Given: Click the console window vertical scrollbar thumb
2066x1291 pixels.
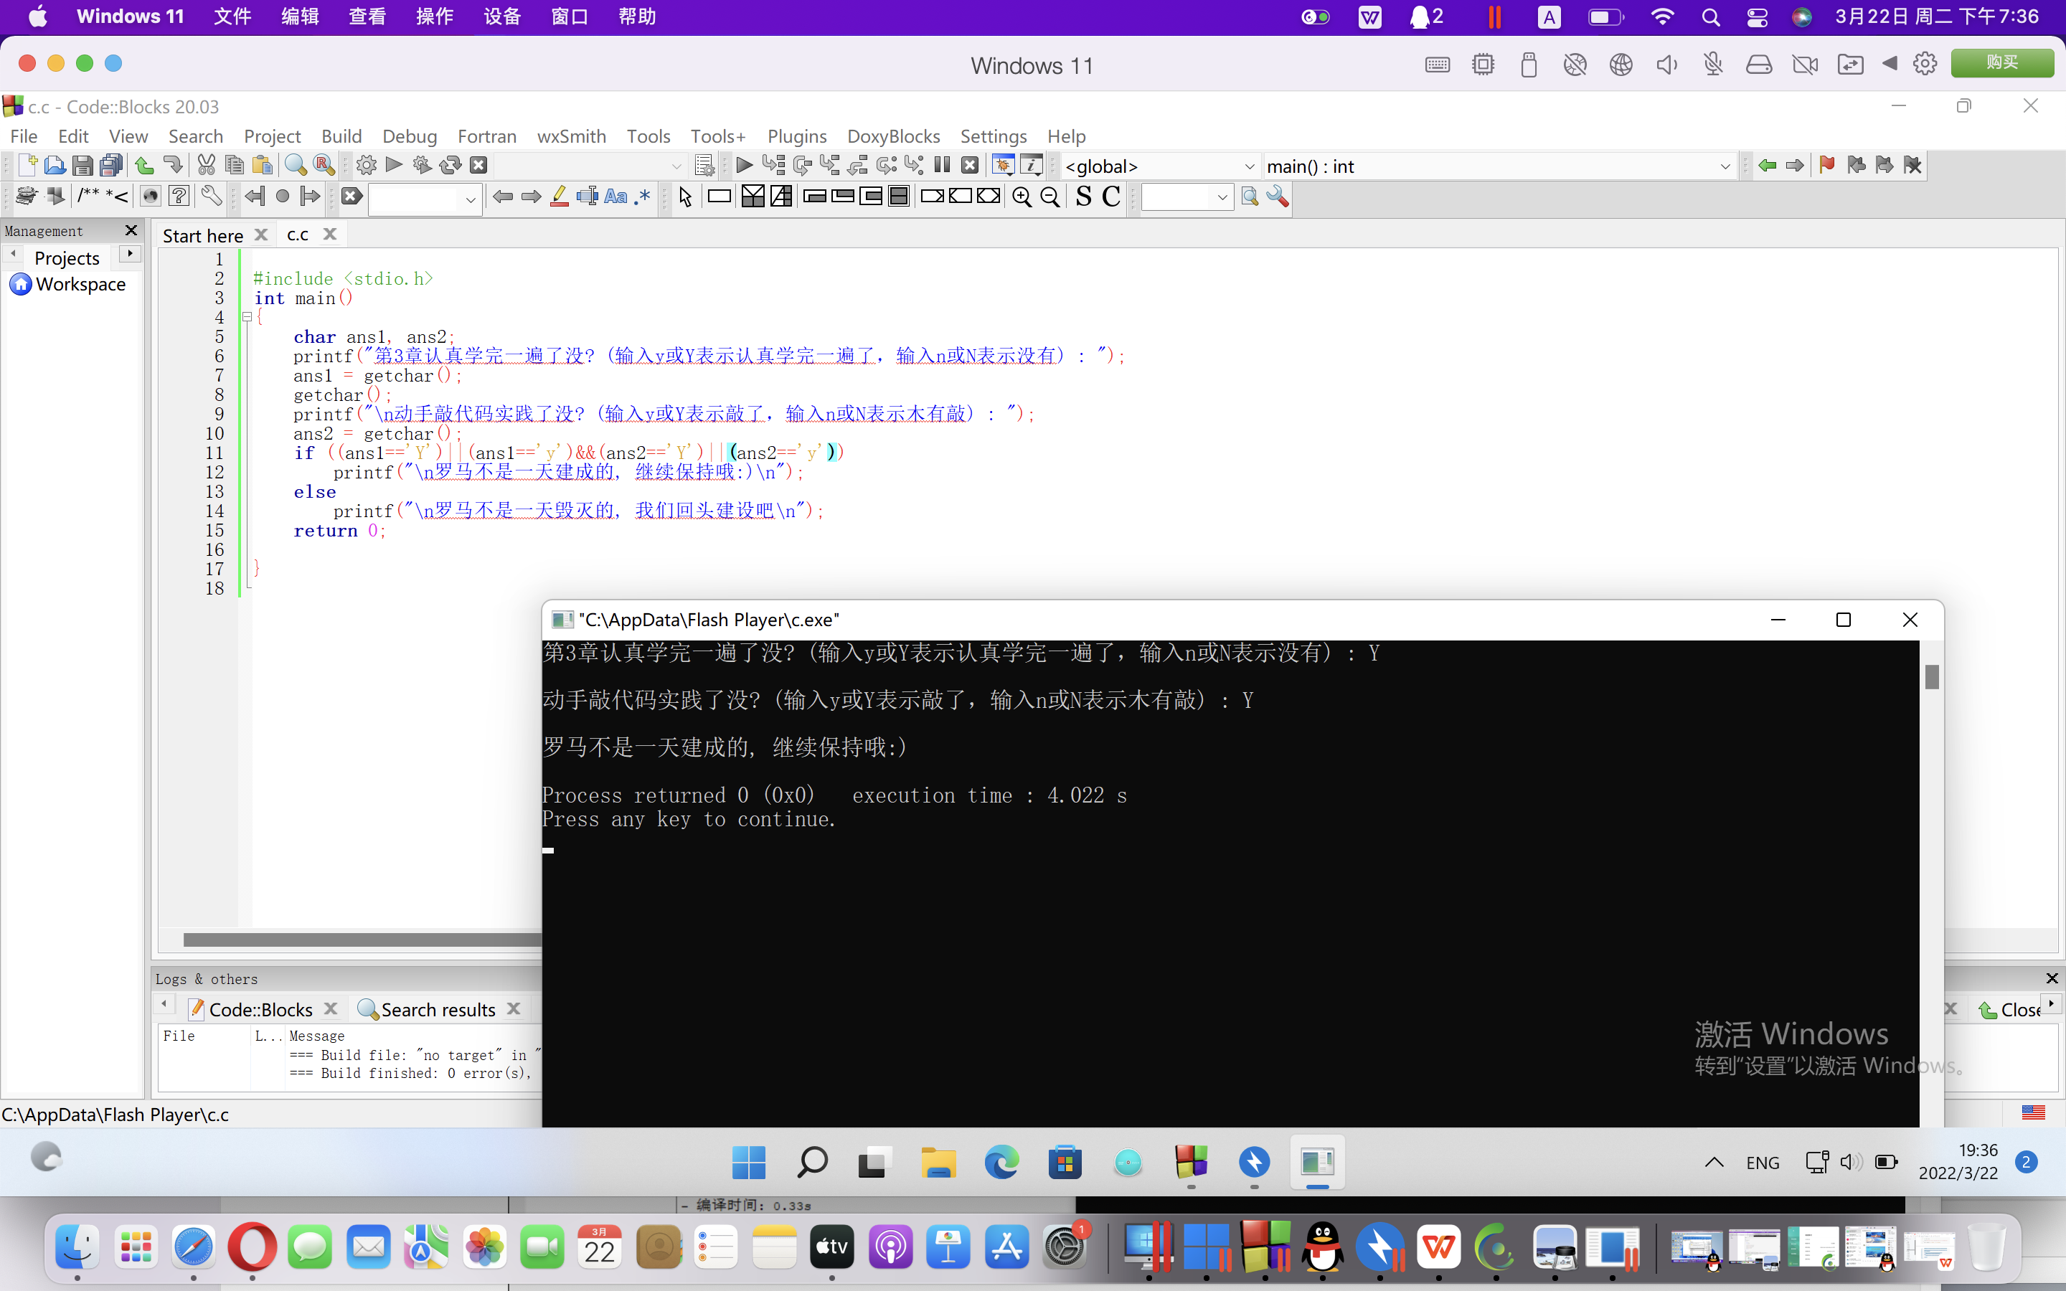Looking at the screenshot, I should (x=1932, y=677).
